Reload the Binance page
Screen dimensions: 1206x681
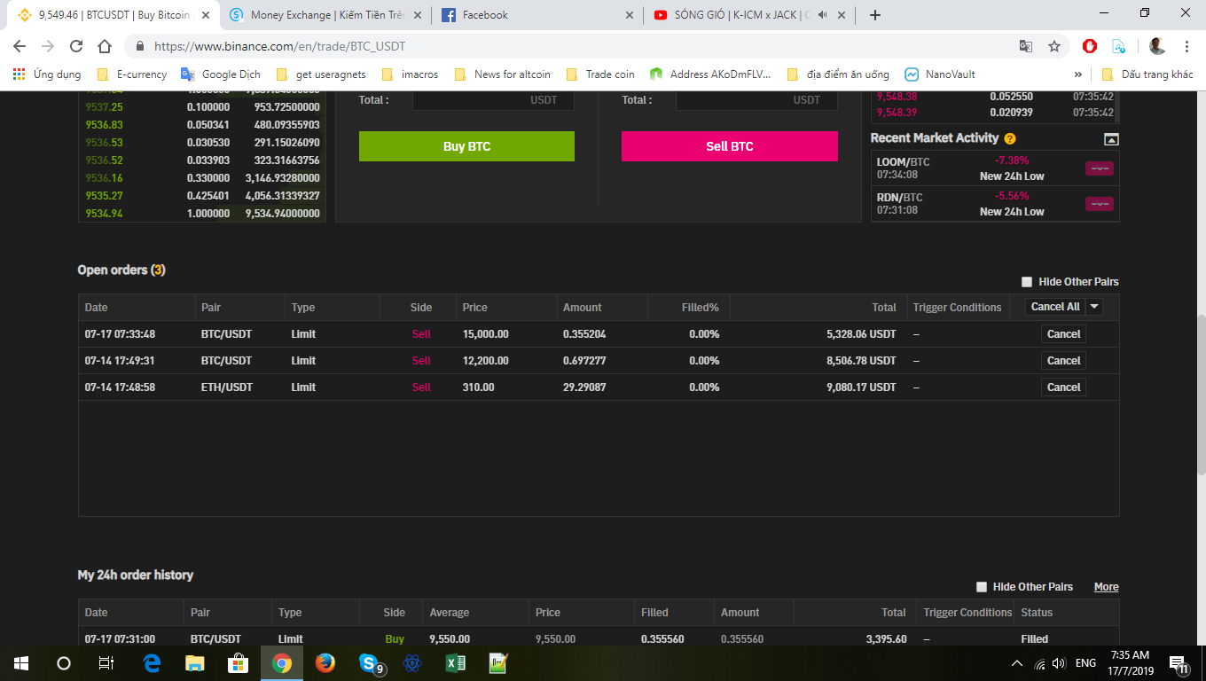coord(76,46)
